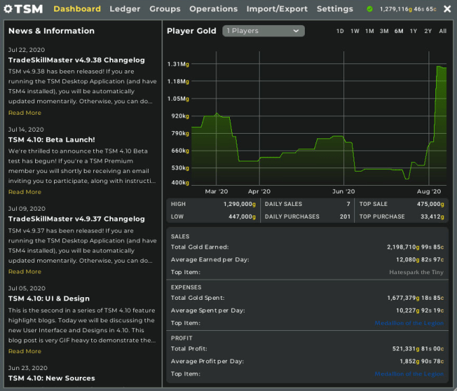Click Total Gold Earned amount 2,198,710g
The width and height of the screenshot is (457, 391).
click(415, 247)
